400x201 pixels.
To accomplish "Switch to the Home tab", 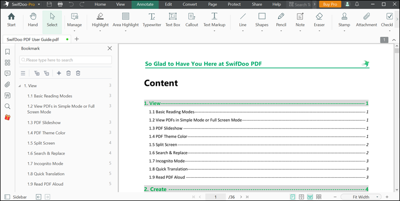I will coord(100,4).
